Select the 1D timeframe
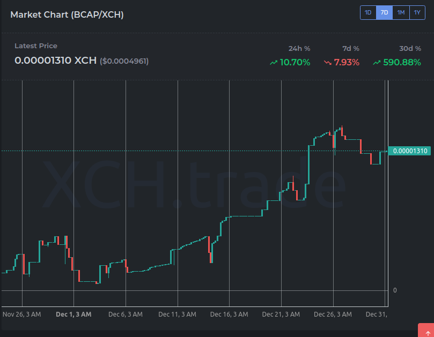 pyautogui.click(x=368, y=12)
